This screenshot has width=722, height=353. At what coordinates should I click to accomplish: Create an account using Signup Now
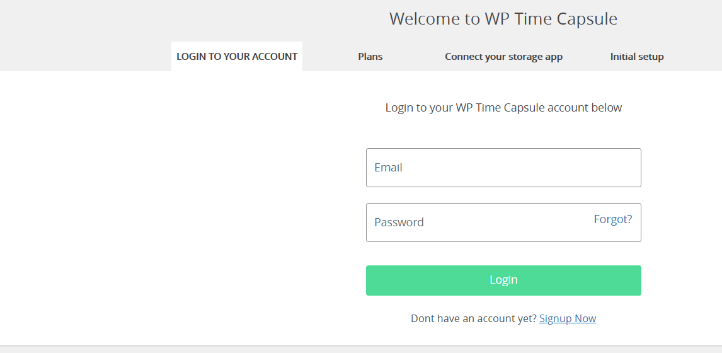568,318
